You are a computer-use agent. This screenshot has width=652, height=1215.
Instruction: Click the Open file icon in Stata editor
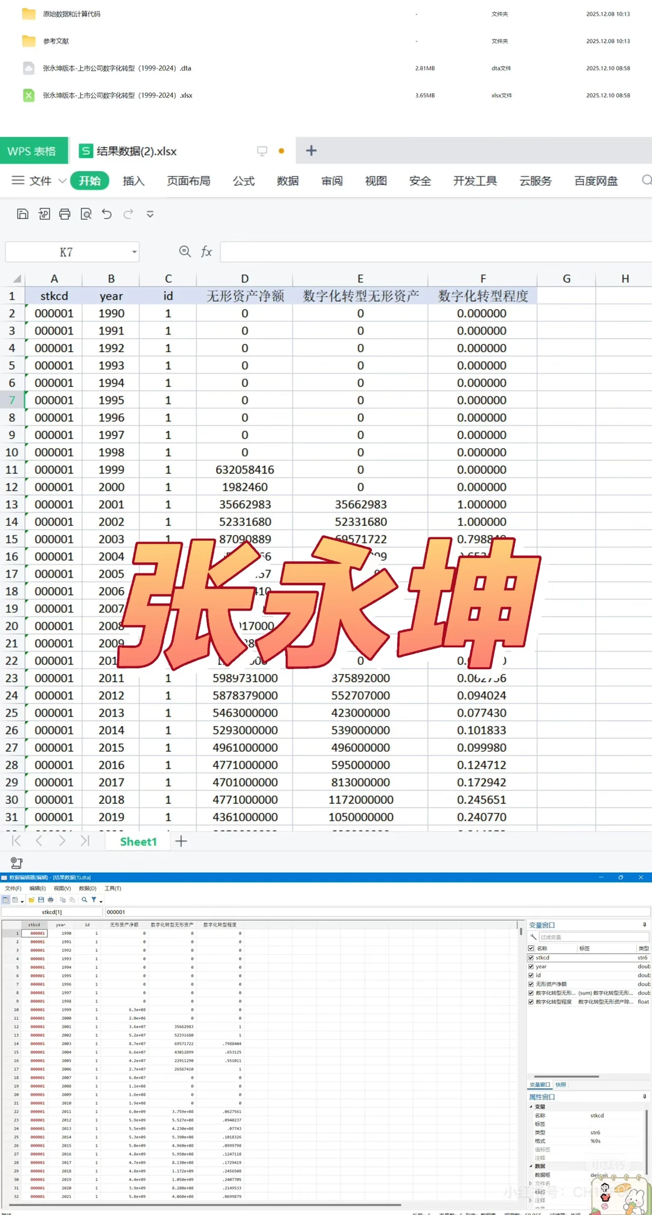coord(31,900)
